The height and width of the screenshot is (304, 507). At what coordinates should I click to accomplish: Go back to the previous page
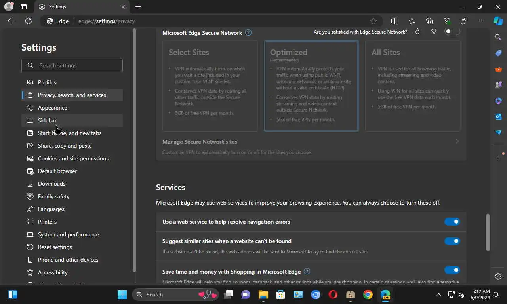[11, 21]
